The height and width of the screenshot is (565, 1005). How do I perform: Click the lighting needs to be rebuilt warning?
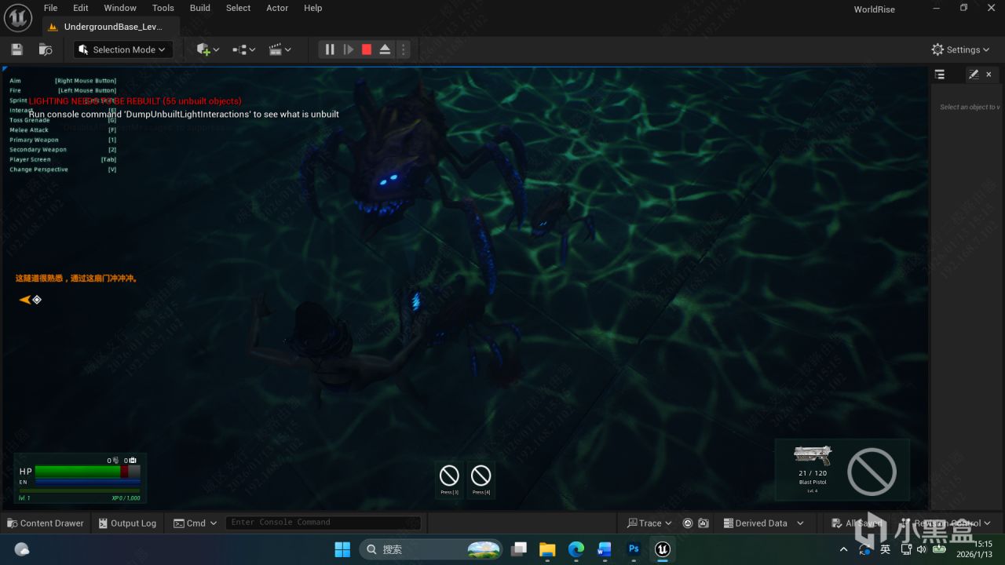[135, 101]
